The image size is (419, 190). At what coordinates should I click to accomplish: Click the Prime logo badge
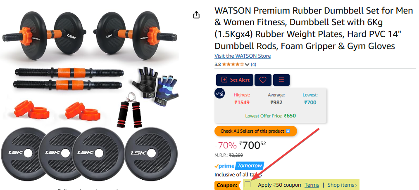[224, 166]
